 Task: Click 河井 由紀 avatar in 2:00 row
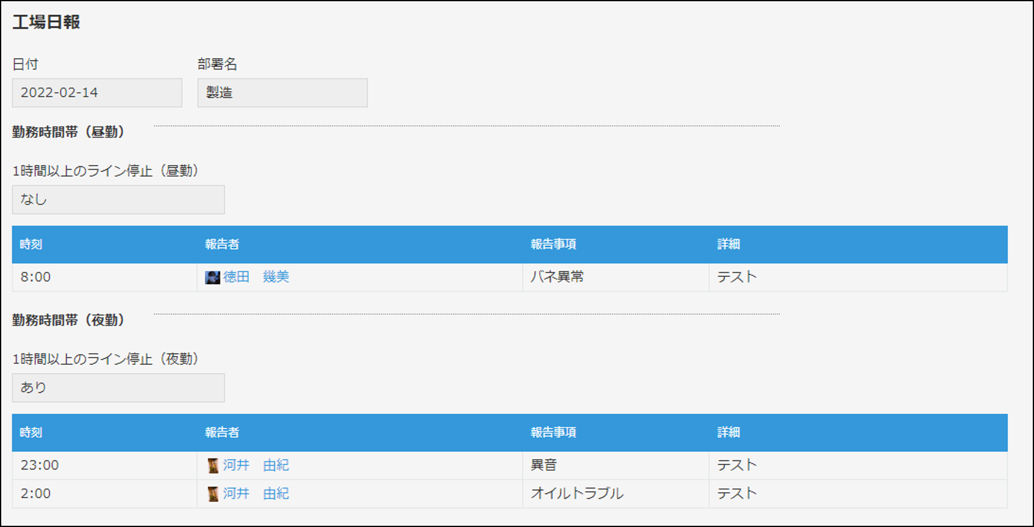[213, 494]
